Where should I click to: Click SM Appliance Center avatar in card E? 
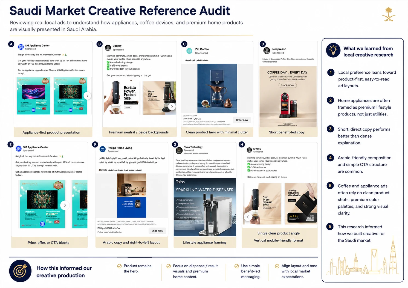(19, 149)
